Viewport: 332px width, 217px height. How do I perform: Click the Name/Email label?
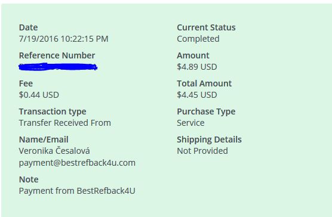[x=44, y=139]
